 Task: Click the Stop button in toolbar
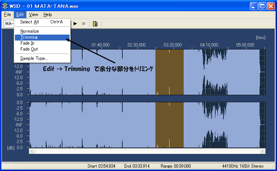click(x=84, y=24)
